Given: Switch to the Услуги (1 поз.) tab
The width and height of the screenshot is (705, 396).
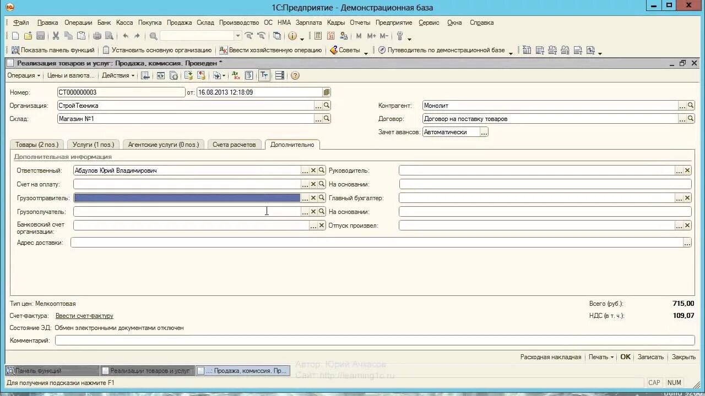Looking at the screenshot, I should coord(93,145).
